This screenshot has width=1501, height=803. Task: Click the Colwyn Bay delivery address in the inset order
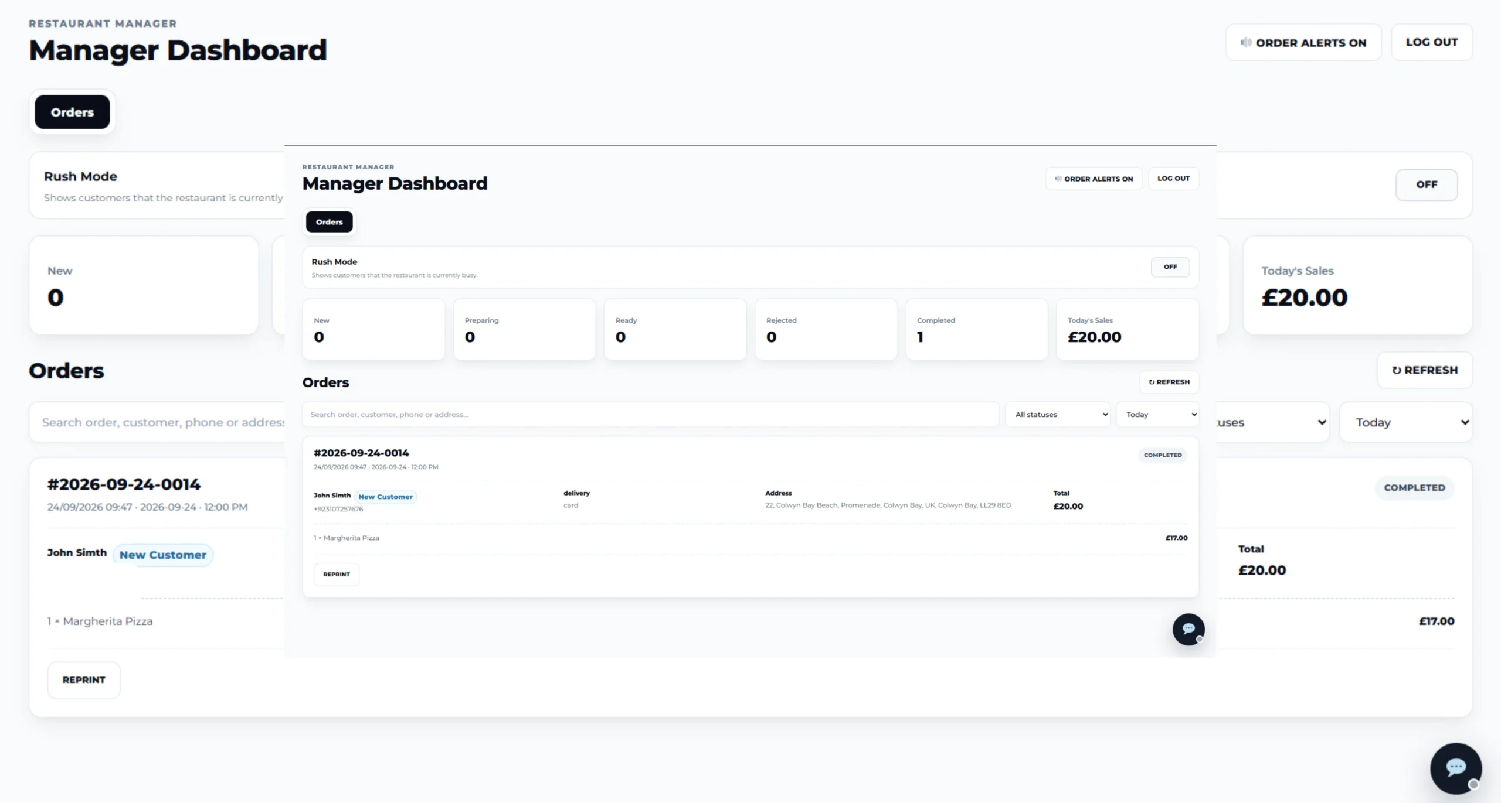(888, 505)
